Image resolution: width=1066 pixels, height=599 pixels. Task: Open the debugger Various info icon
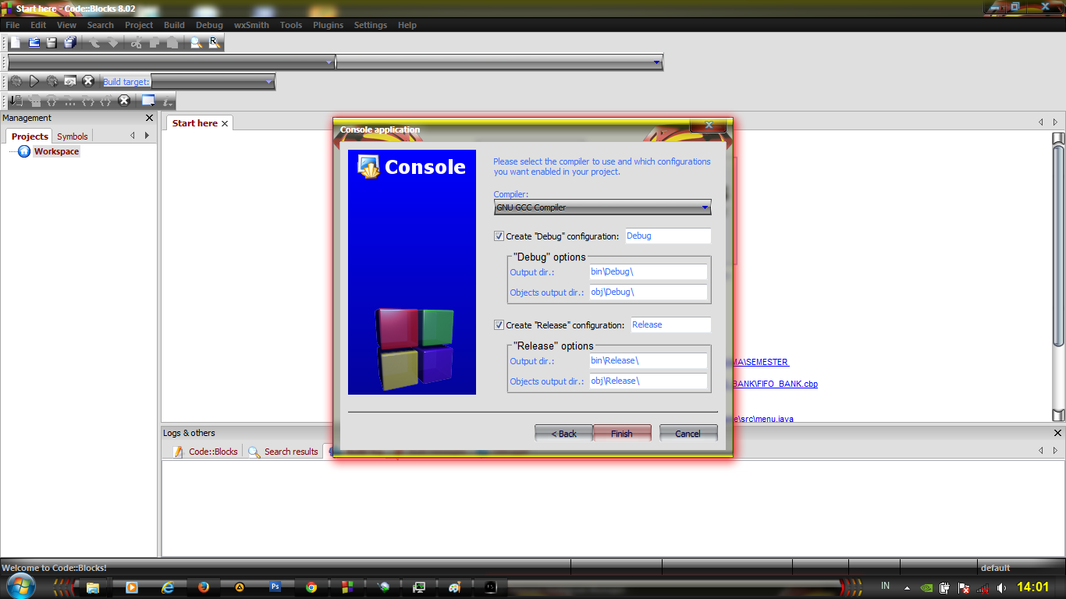(167, 101)
